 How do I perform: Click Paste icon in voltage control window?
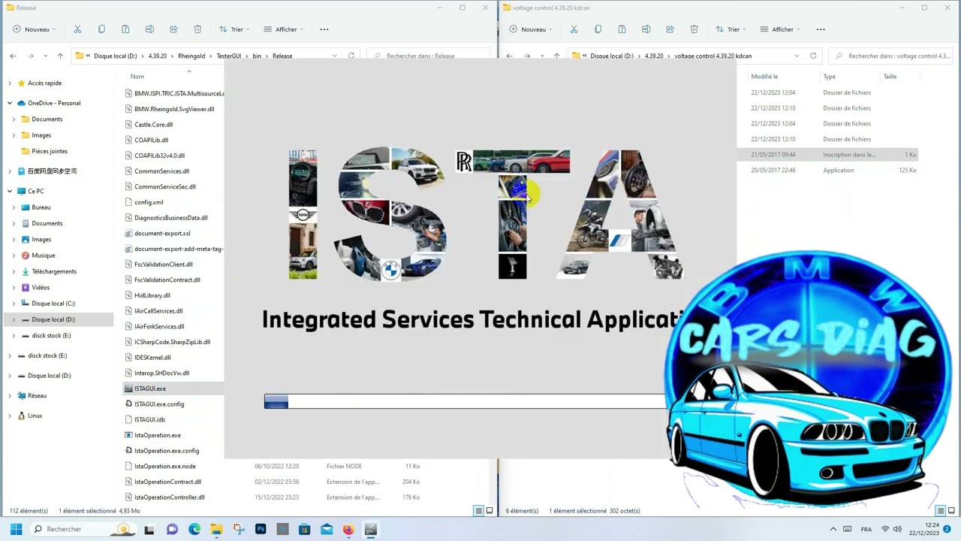(x=622, y=29)
